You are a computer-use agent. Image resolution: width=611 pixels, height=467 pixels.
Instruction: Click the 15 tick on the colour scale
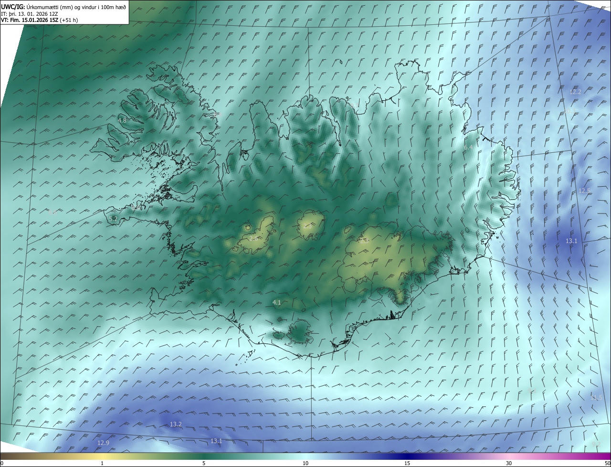click(407, 464)
